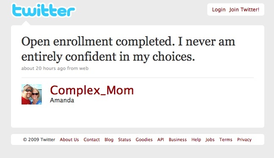The height and width of the screenshot is (158, 274).
Task: Click the © 2009 Twitter footer text
Action: (x=39, y=139)
